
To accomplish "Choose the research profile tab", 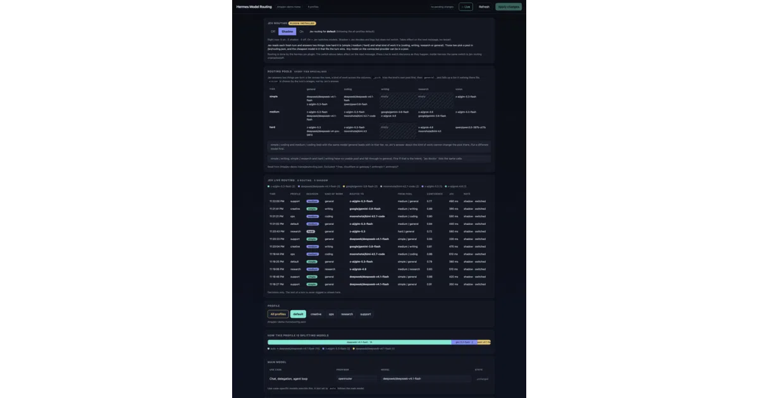I will tap(347, 314).
